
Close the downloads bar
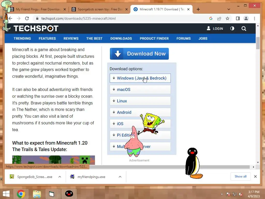(x=255, y=176)
